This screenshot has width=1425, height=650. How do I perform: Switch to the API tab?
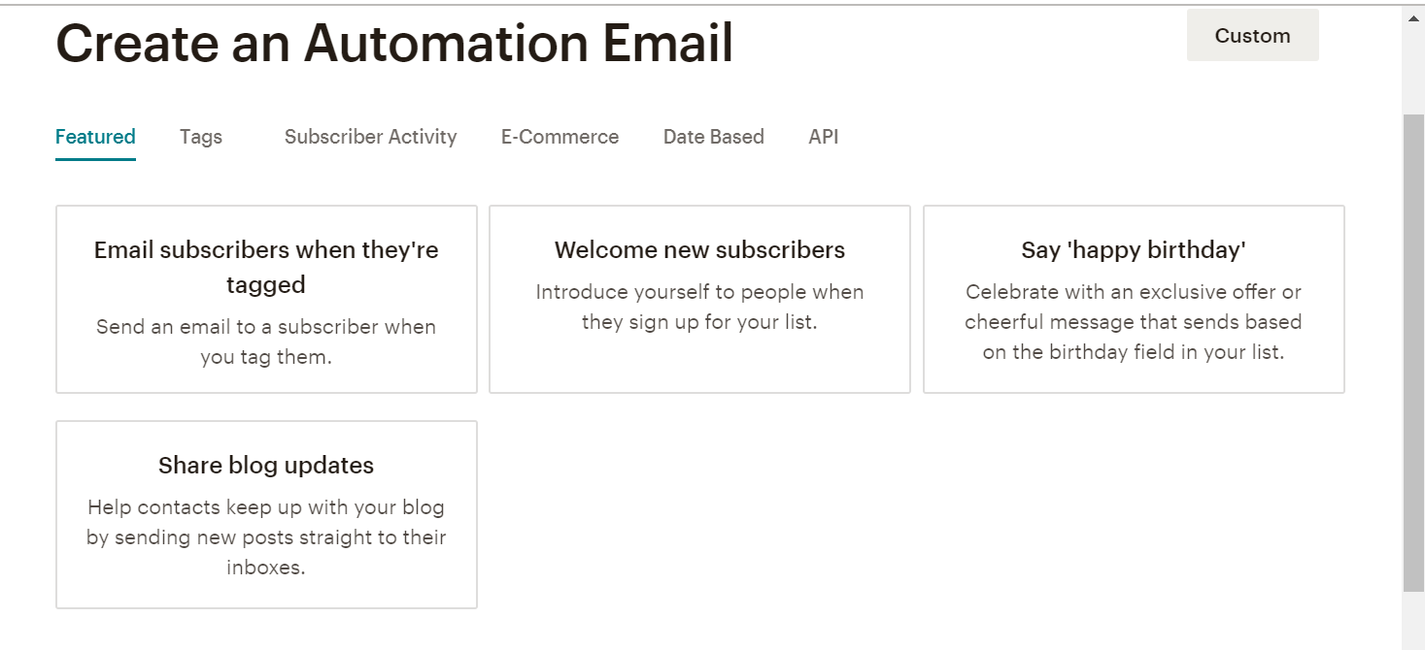823,137
